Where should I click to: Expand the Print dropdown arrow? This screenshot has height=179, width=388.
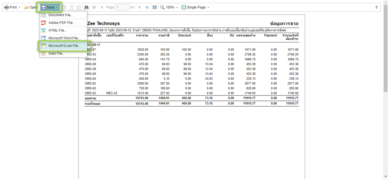point(20,8)
